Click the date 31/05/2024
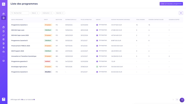 (69, 25)
